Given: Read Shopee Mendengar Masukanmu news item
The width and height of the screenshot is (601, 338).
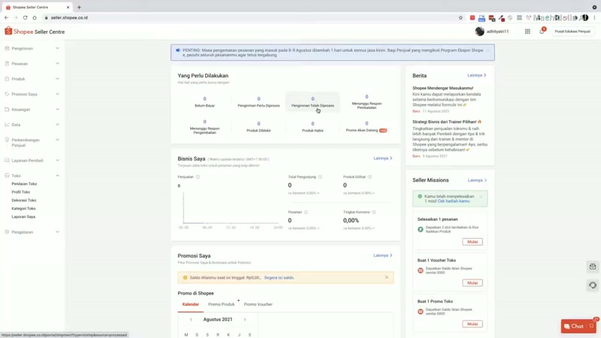Looking at the screenshot, I should pos(442,88).
